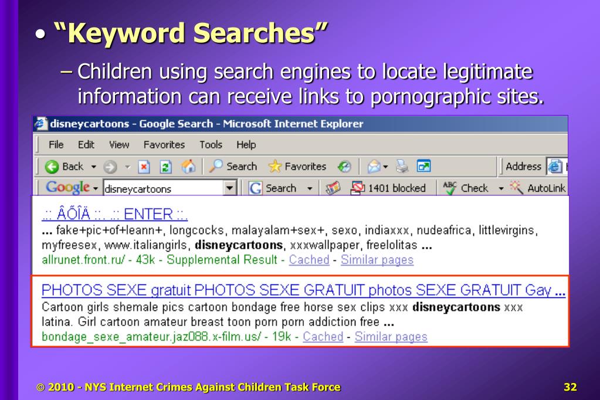The width and height of the screenshot is (600, 400).
Task: Click the Google toolbar search box with disneycartoons
Action: [164, 189]
